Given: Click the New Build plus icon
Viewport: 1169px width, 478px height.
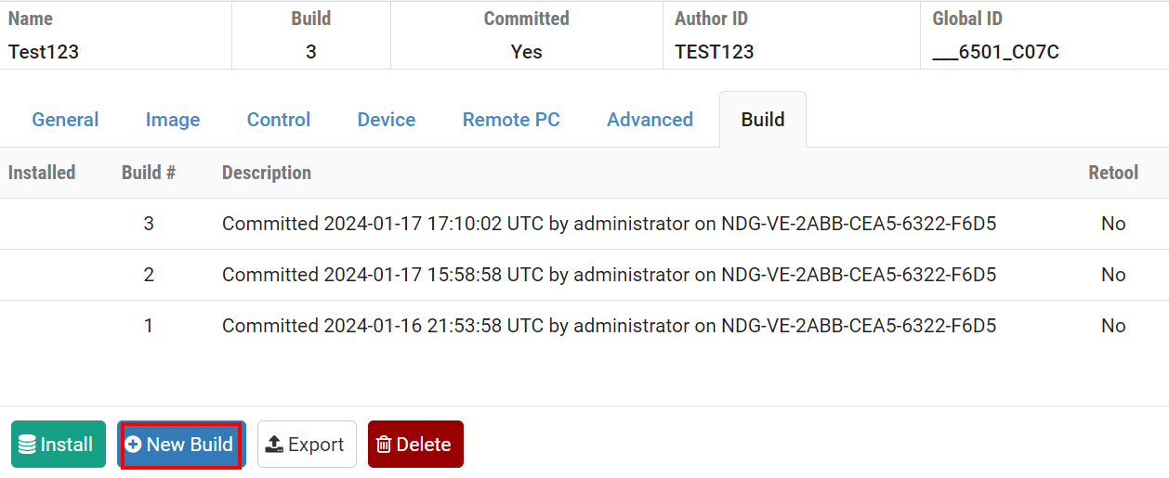Looking at the screenshot, I should (x=133, y=445).
